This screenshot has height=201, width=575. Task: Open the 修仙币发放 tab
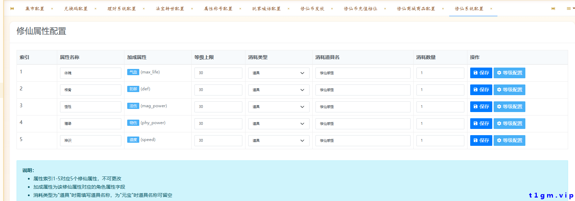pos(312,9)
